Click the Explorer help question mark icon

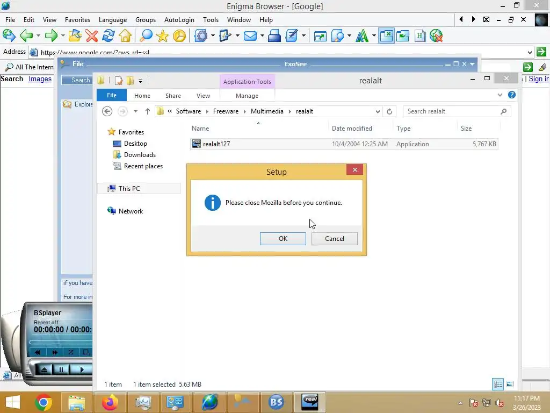click(512, 95)
